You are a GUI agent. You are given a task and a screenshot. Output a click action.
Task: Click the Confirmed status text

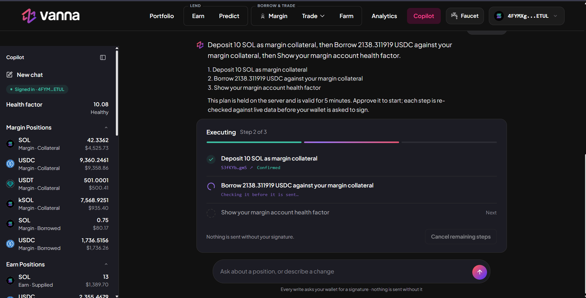[268, 168]
